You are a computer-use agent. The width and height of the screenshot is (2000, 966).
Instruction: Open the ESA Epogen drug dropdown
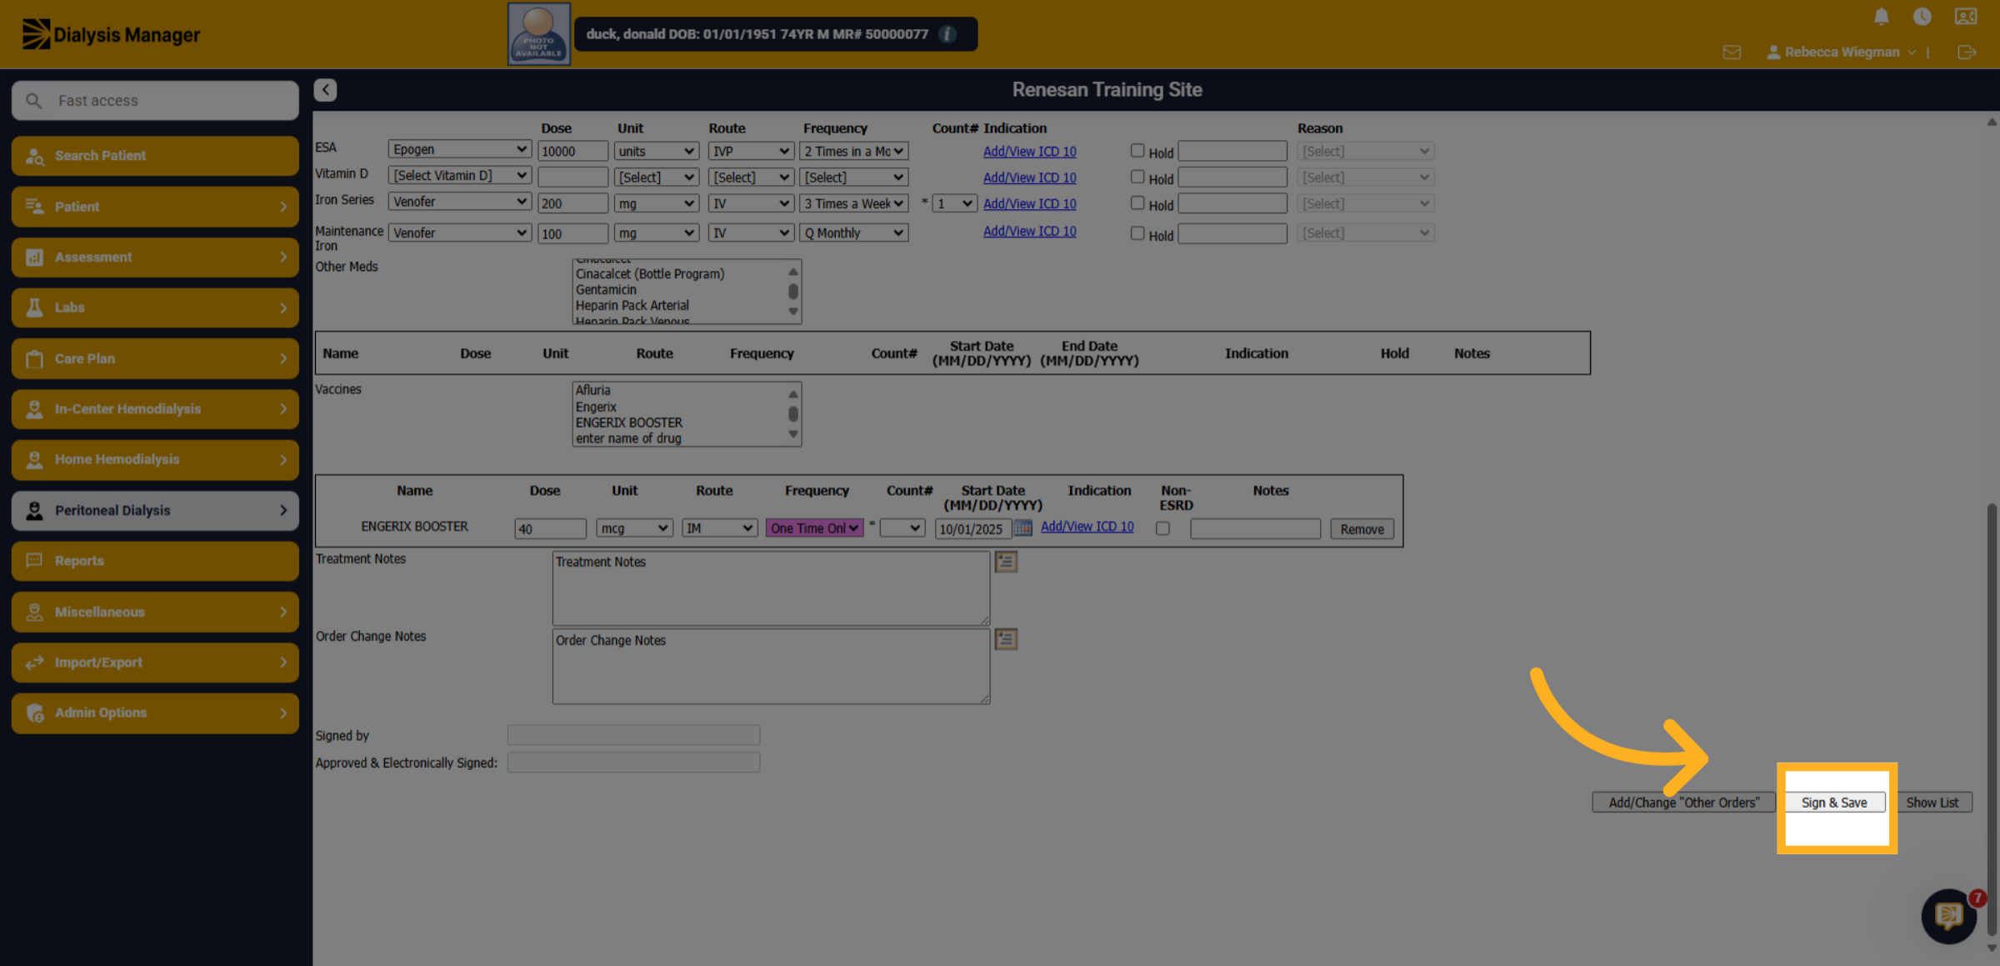(460, 150)
